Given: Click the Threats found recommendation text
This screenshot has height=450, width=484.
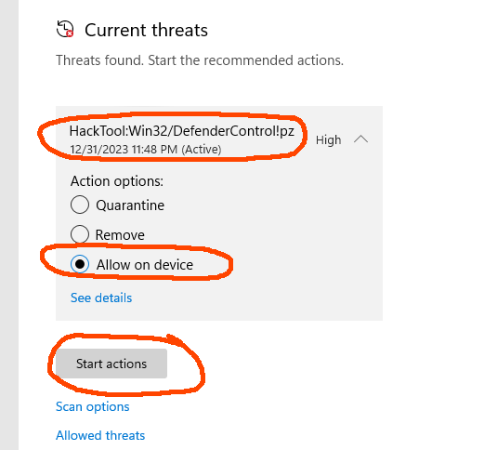Looking at the screenshot, I should tap(200, 60).
